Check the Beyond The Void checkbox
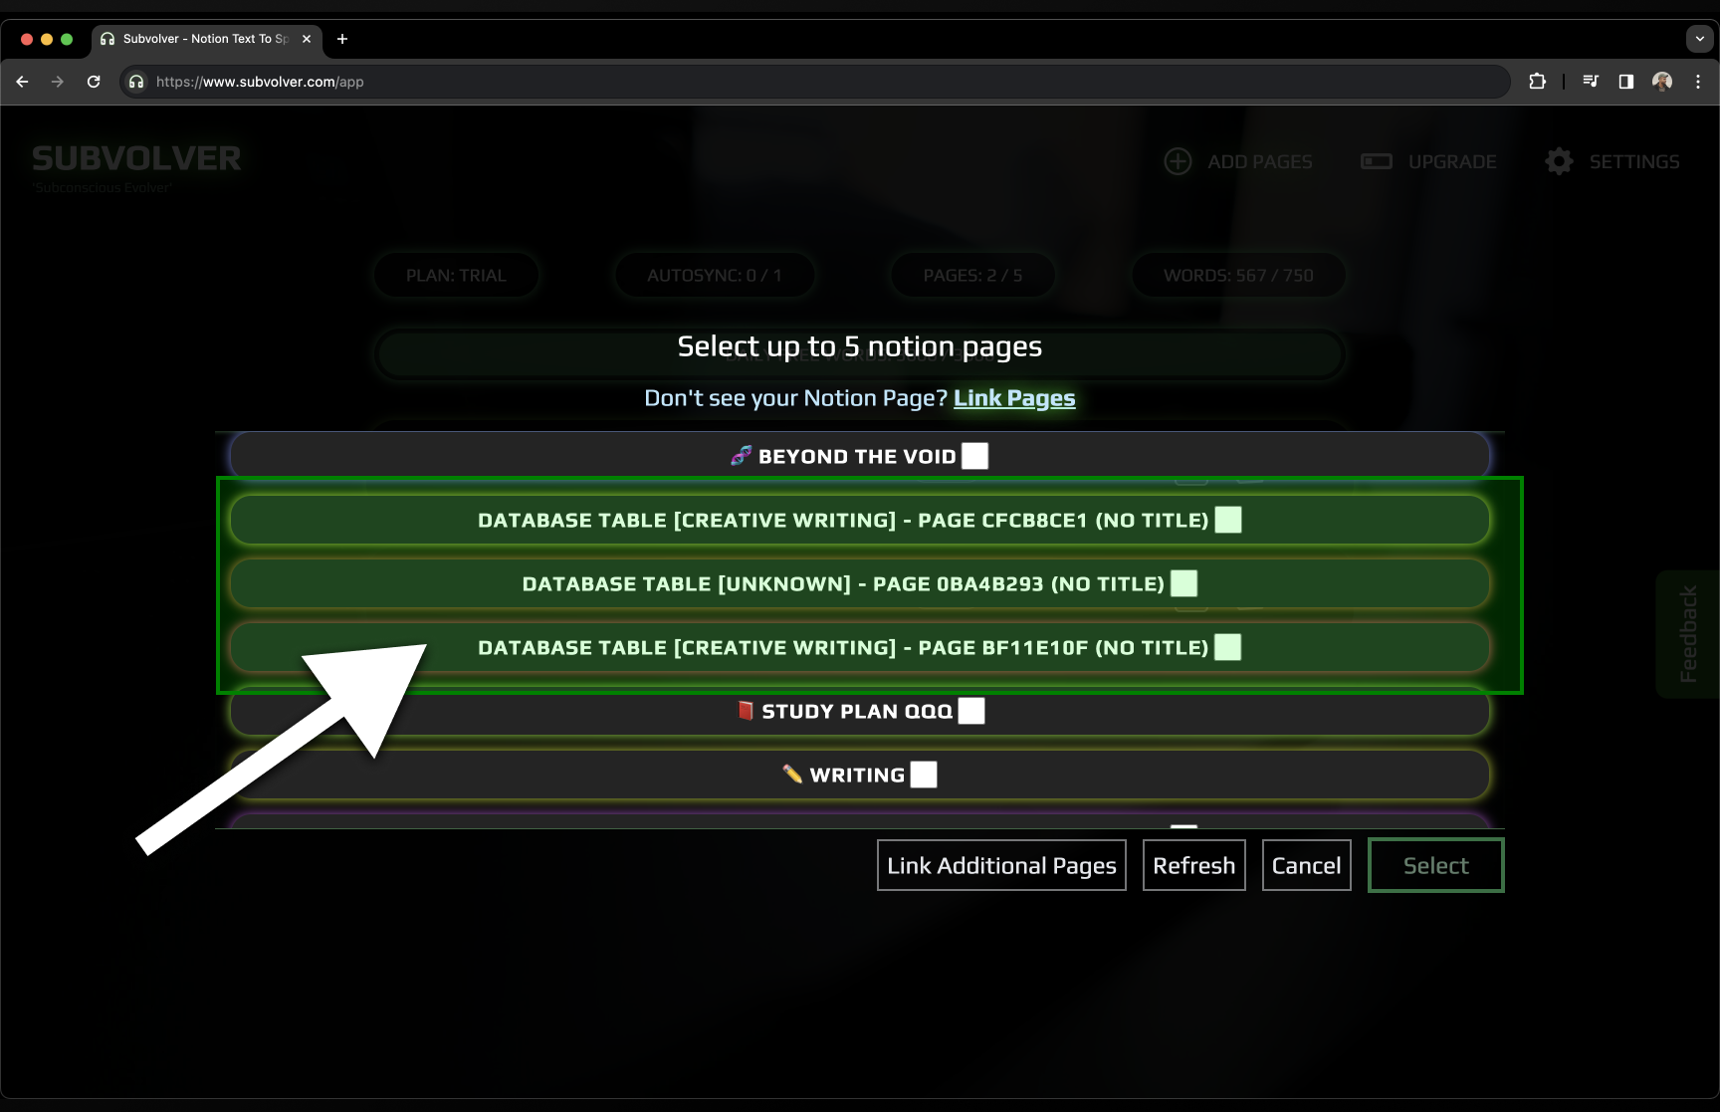Screen dimensions: 1720x1112 point(974,456)
